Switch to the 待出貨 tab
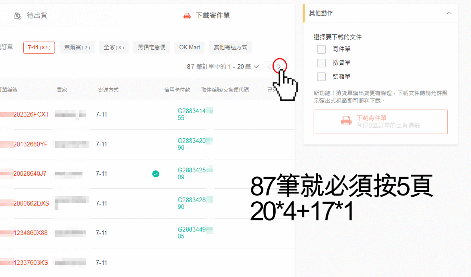 click(37, 15)
